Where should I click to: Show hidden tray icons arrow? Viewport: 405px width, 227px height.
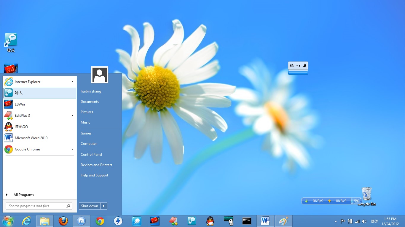pyautogui.click(x=336, y=221)
